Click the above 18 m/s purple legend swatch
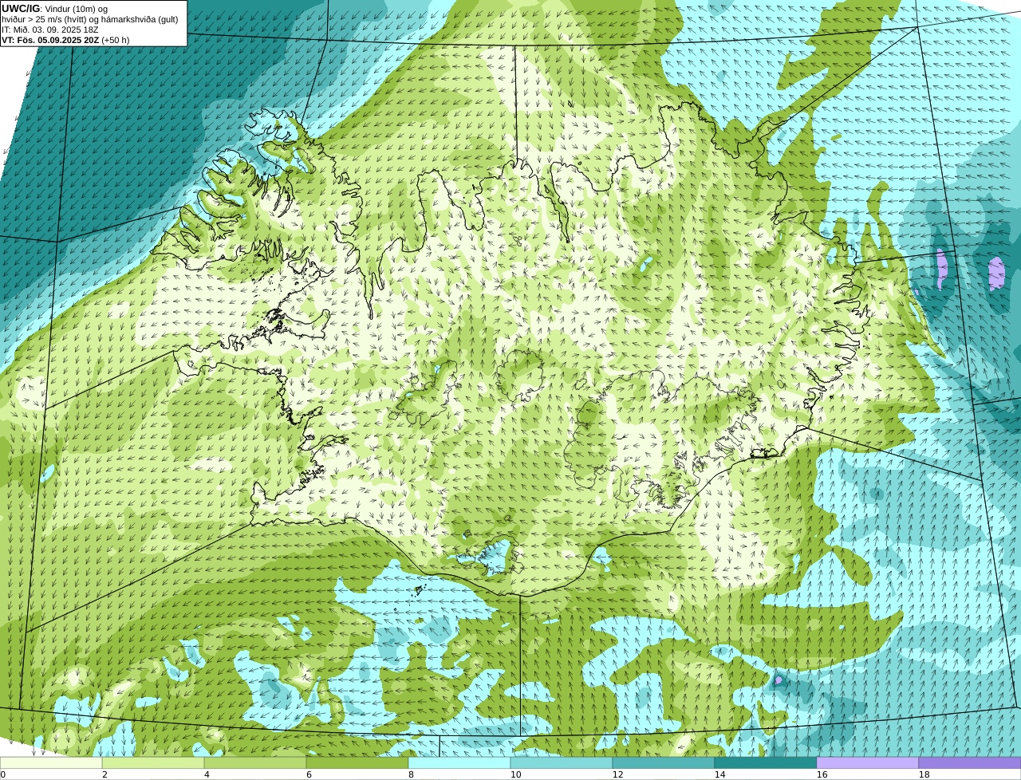Image resolution: width=1021 pixels, height=780 pixels. (x=970, y=763)
